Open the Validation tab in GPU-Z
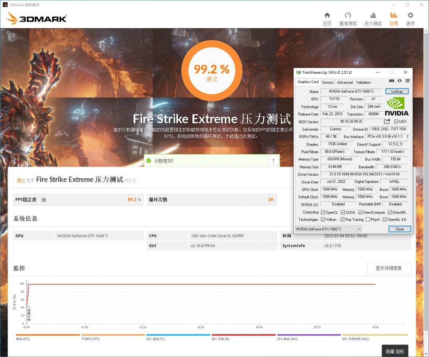Viewport: 429px width, 357px height. pyautogui.click(x=363, y=82)
